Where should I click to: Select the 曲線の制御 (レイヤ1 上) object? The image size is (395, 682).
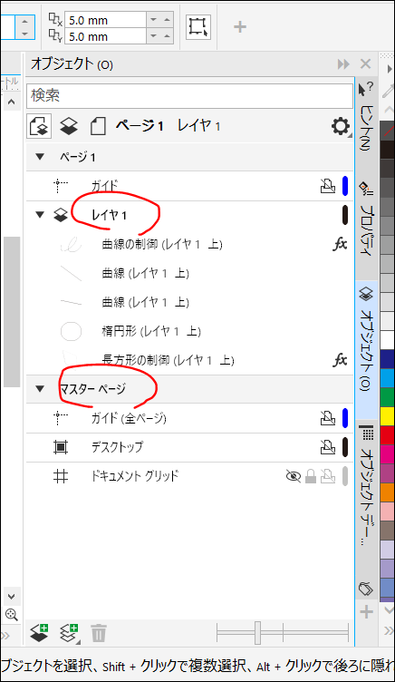(189, 244)
